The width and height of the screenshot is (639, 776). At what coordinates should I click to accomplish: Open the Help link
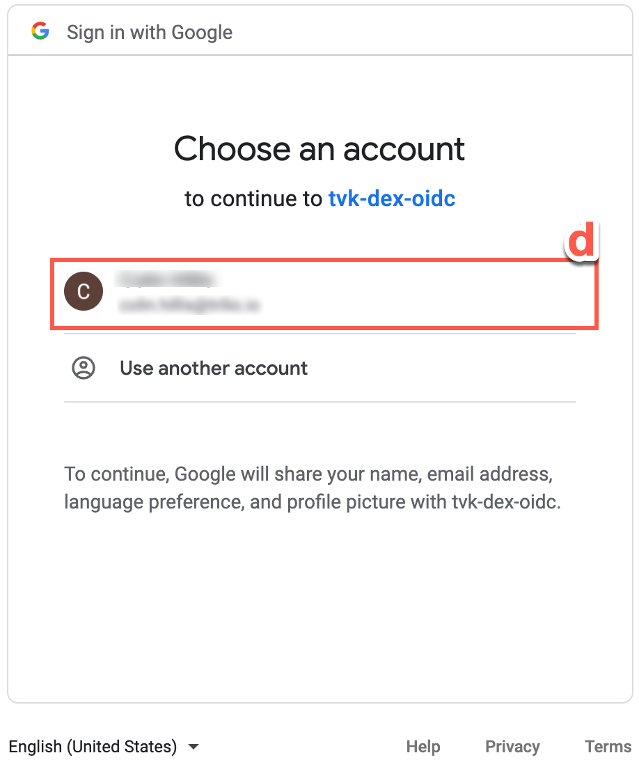point(423,746)
